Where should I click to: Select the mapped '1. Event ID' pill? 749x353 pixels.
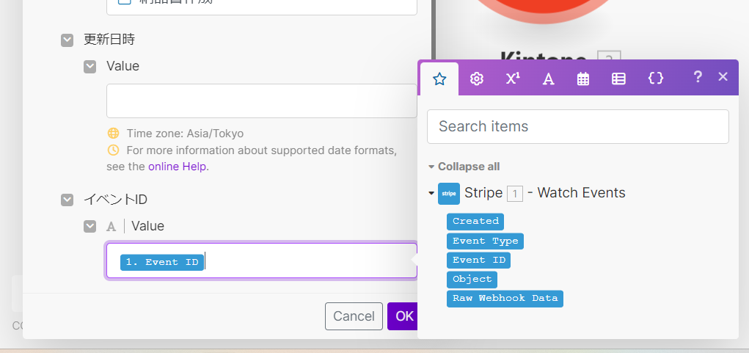coord(162,262)
